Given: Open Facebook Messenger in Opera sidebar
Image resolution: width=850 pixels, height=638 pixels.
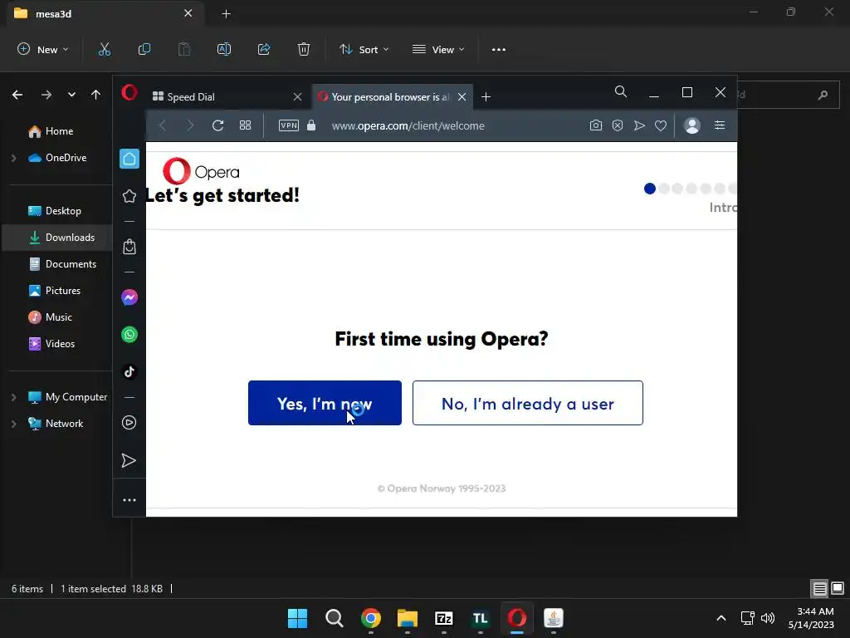Looking at the screenshot, I should pyautogui.click(x=129, y=297).
